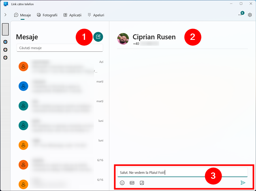Minimize the Link către telefon window
The width and height of the screenshot is (256, 191).
pos(231,4)
